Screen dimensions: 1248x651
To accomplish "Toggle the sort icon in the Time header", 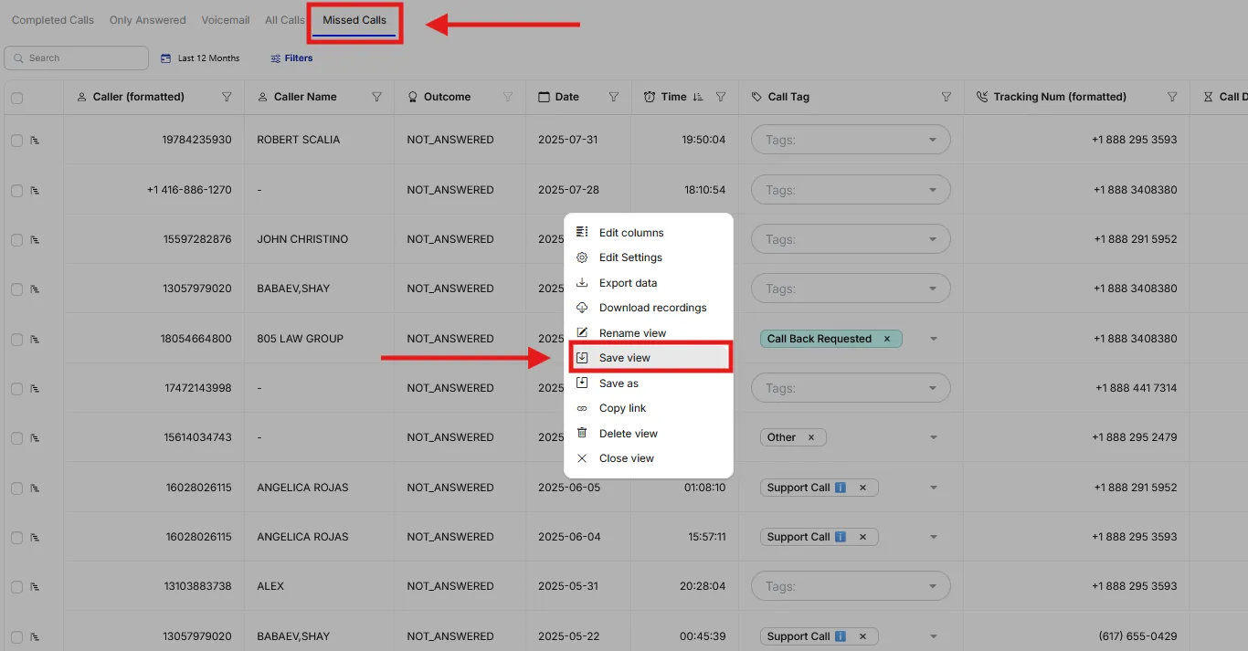I will [x=698, y=97].
